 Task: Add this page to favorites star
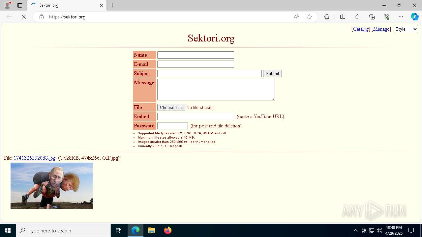[x=309, y=17]
